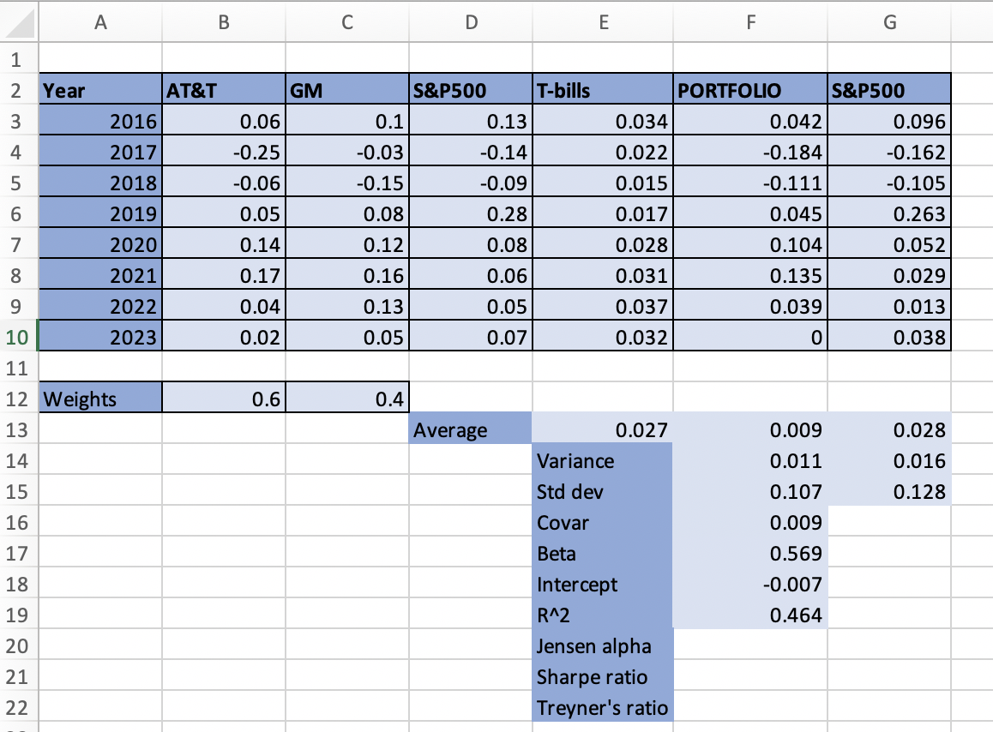Select the Treyner's ratio label cell

[603, 707]
